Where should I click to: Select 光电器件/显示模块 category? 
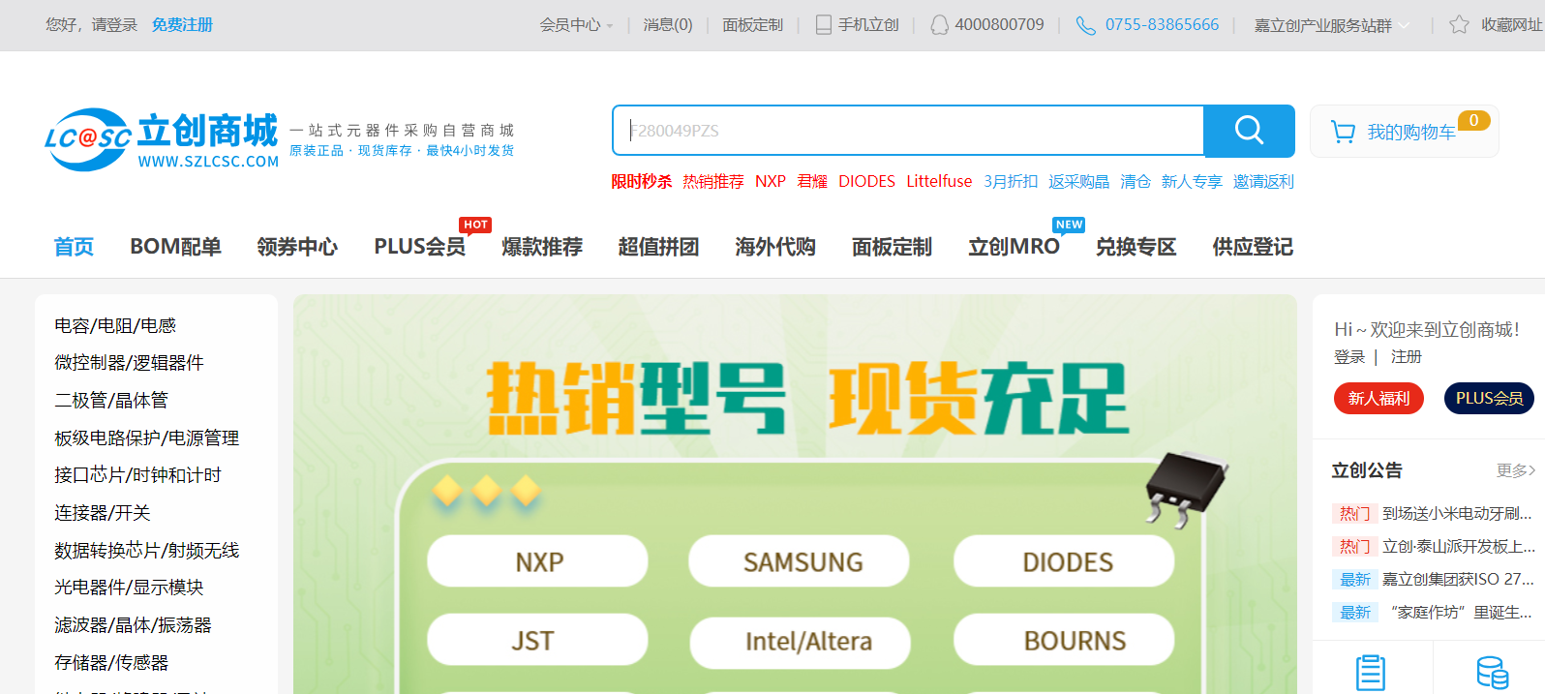(x=129, y=588)
